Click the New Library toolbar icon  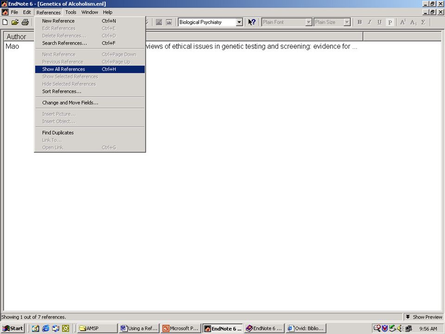(5, 22)
